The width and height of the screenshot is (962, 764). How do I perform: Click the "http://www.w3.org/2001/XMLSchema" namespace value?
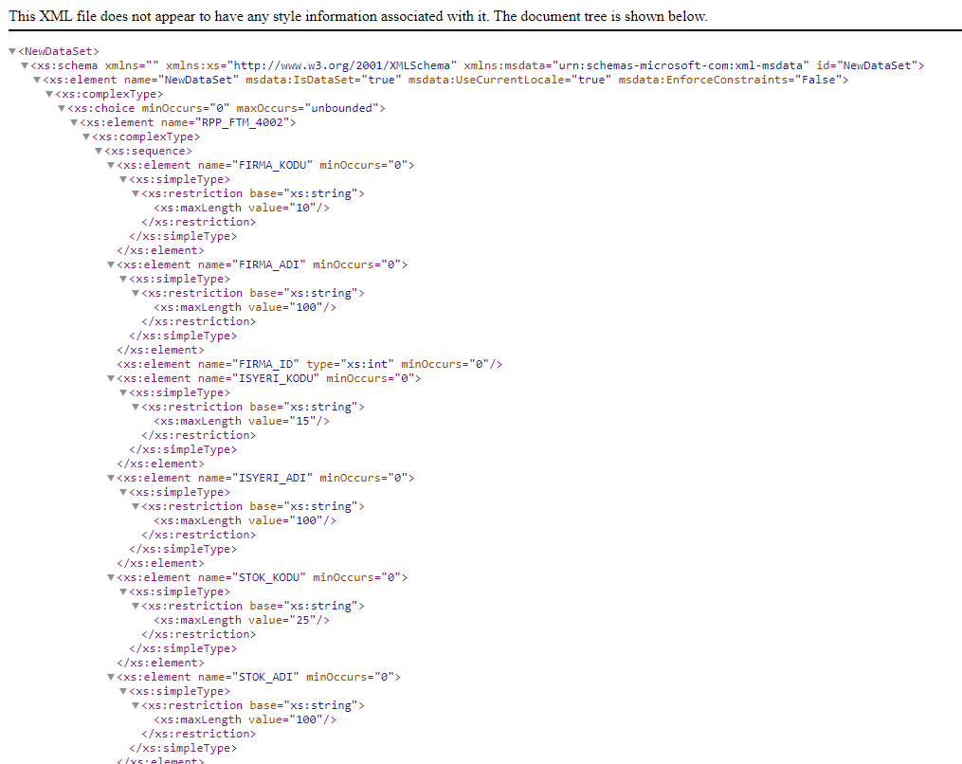point(342,65)
